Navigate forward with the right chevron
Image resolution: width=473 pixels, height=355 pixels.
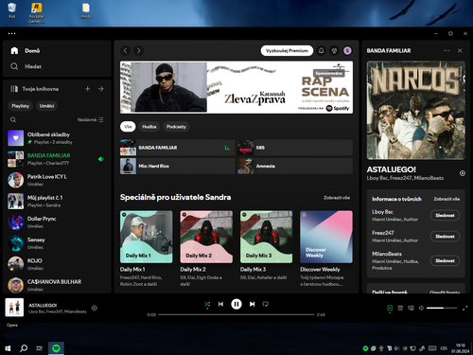coord(138,51)
